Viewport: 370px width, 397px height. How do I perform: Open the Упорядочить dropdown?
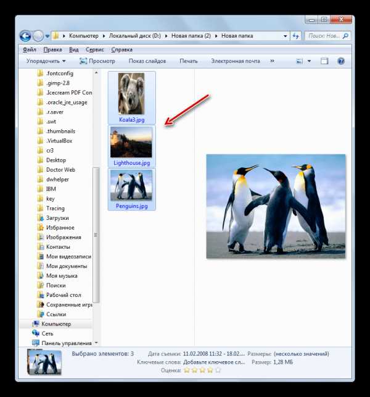[46, 61]
